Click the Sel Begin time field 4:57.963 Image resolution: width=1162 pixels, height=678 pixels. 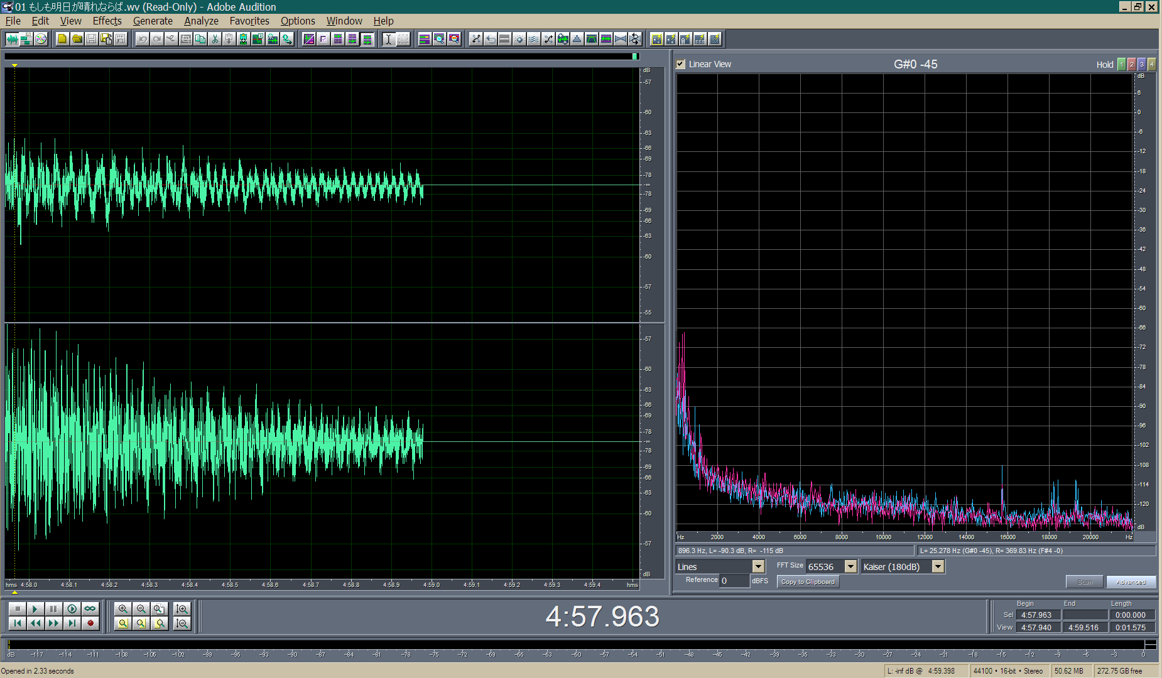tap(1038, 615)
